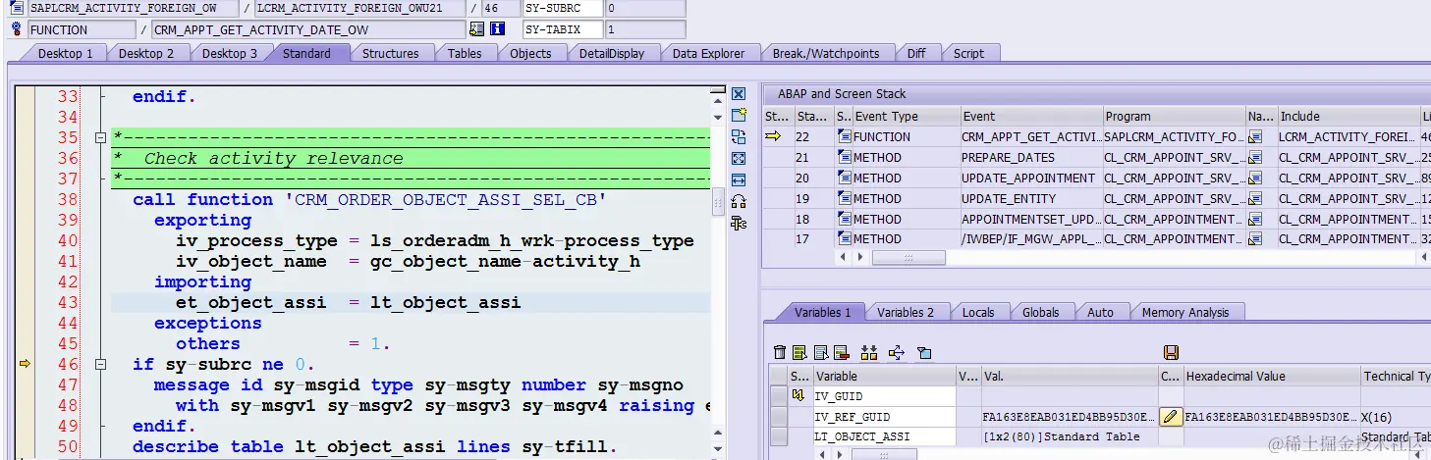The height and width of the screenshot is (460, 1431).
Task: Switch to the Locals tab
Action: (x=978, y=312)
